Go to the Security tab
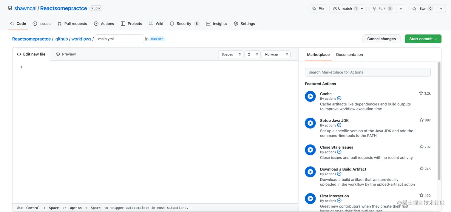The height and width of the screenshot is (212, 451). pyautogui.click(x=184, y=24)
